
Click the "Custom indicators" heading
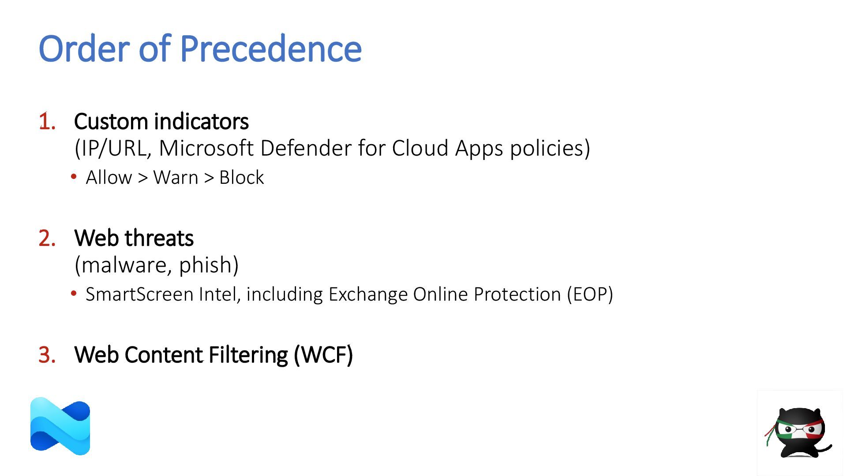click(x=161, y=121)
